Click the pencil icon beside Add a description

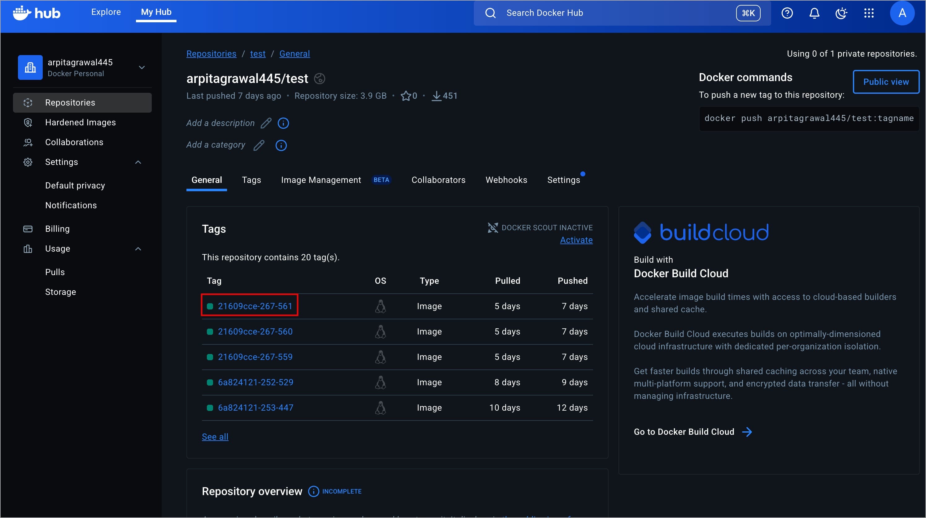click(266, 123)
